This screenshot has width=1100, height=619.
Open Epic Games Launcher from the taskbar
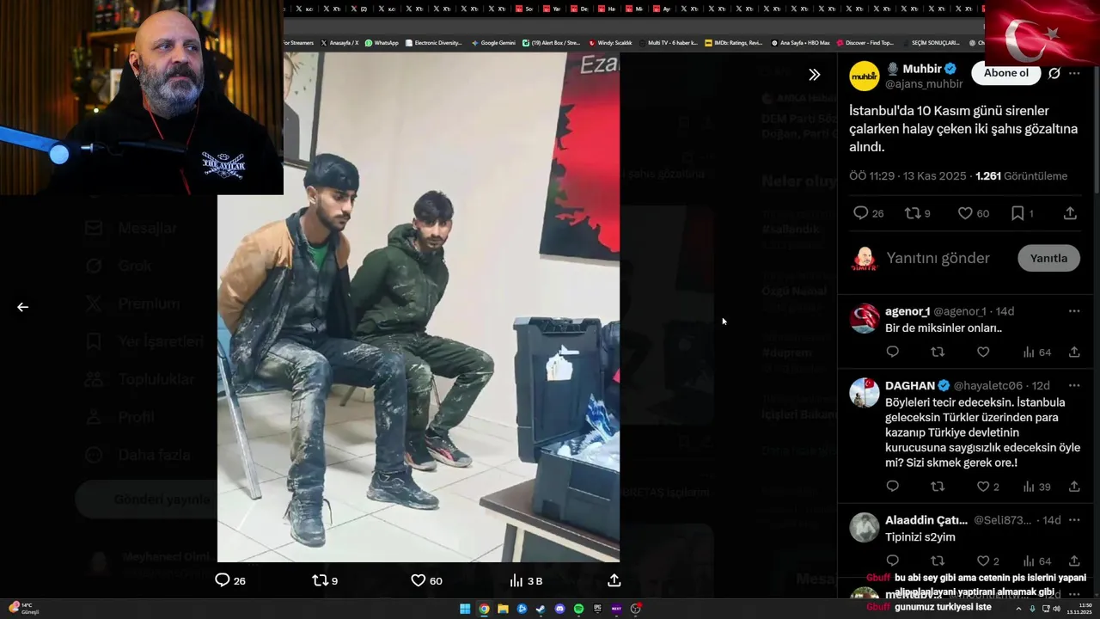(x=597, y=609)
